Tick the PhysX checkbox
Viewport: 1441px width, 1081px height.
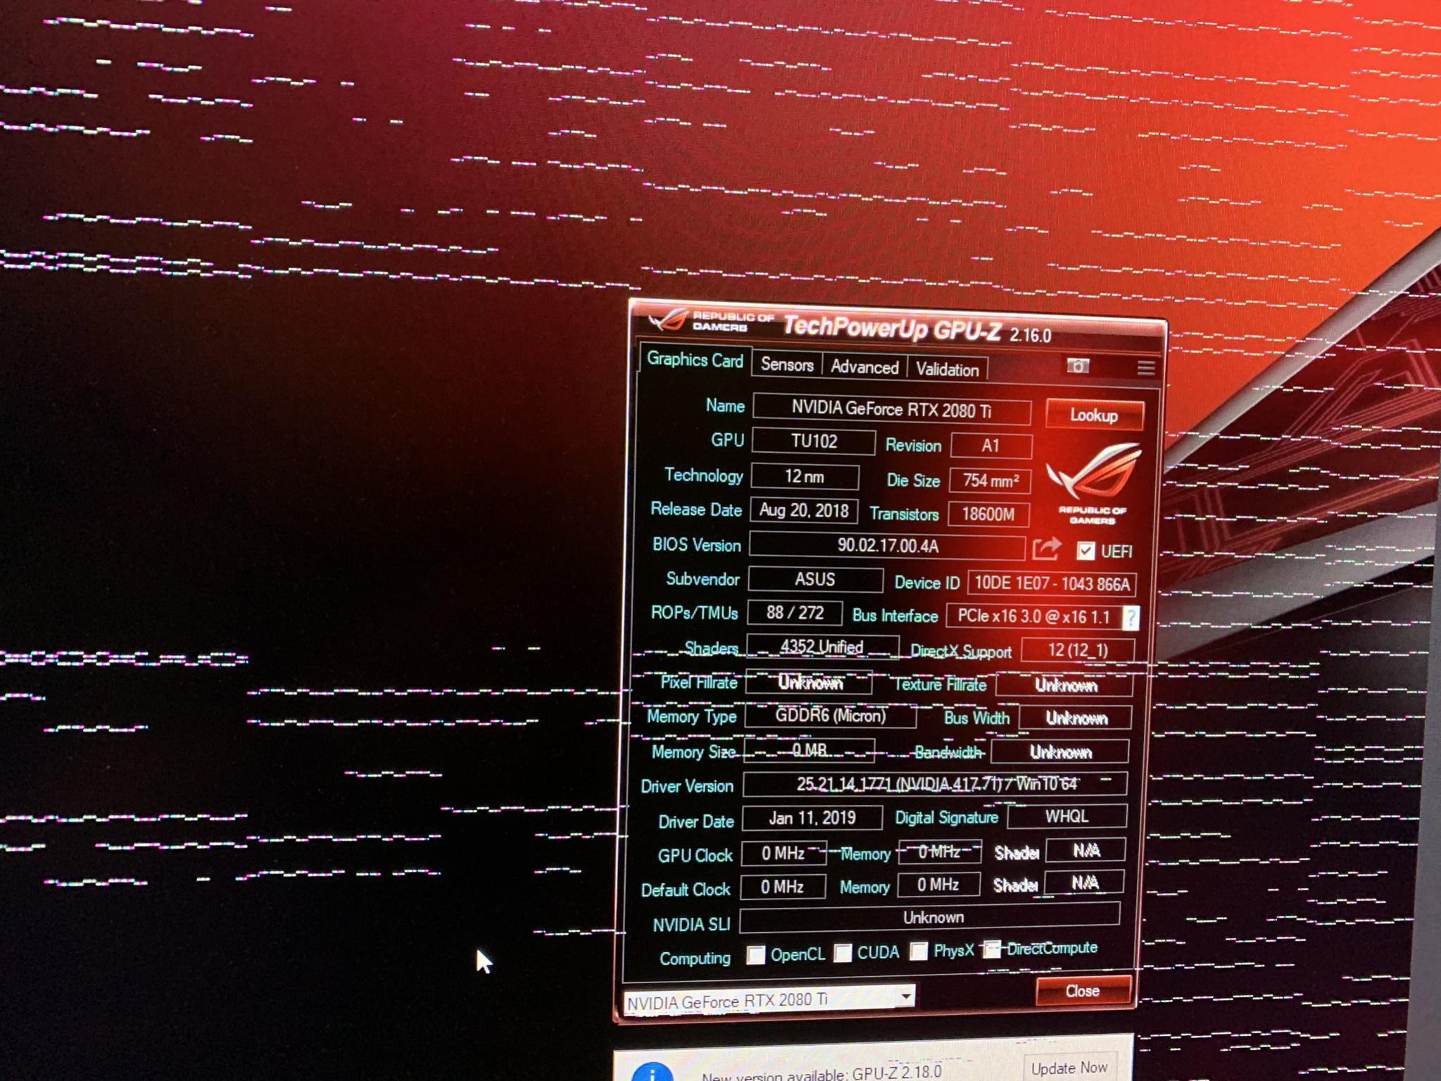coord(918,951)
